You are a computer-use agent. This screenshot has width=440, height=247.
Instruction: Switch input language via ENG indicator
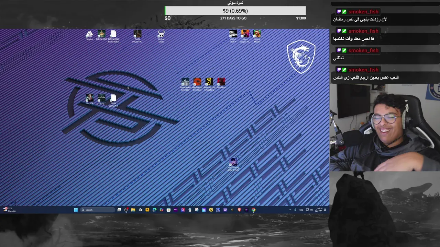[301, 210]
